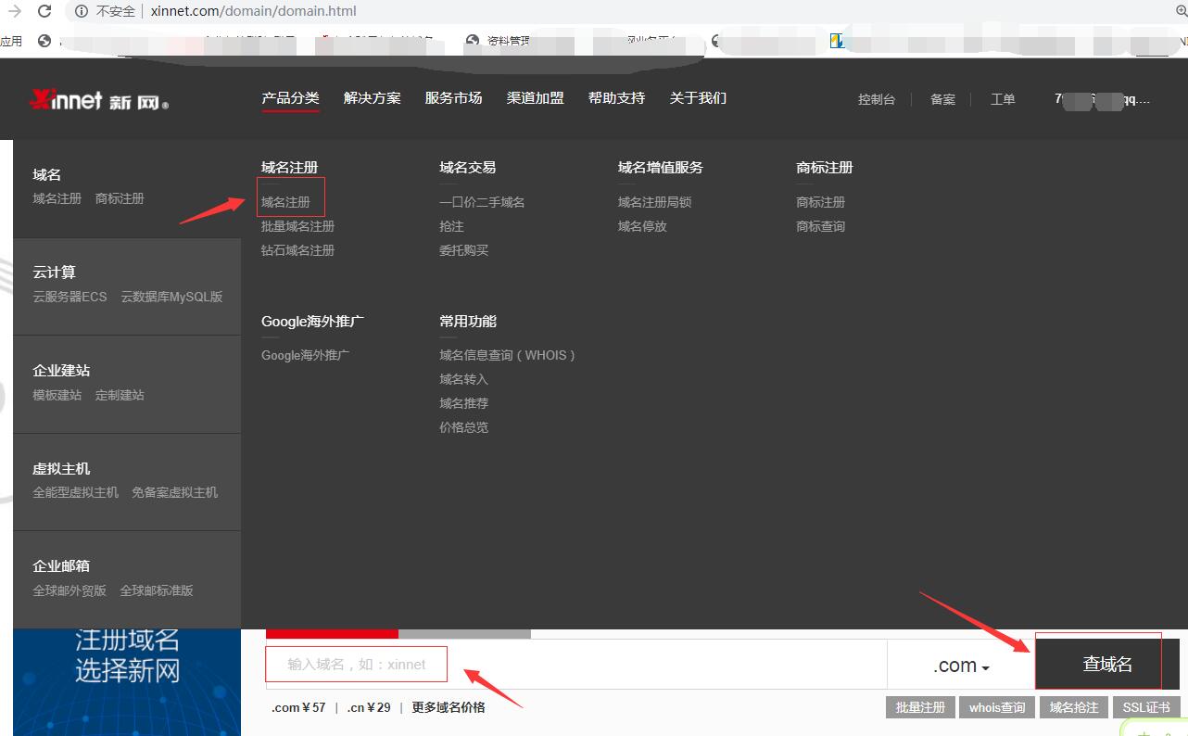1188x736 pixels.
Task: Select the 企业建站 category in sidebar
Action: pos(61,371)
